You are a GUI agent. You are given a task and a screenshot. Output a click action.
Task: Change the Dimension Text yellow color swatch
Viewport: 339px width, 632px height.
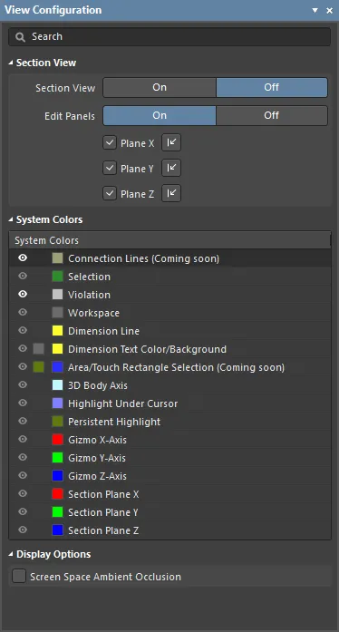click(58, 349)
